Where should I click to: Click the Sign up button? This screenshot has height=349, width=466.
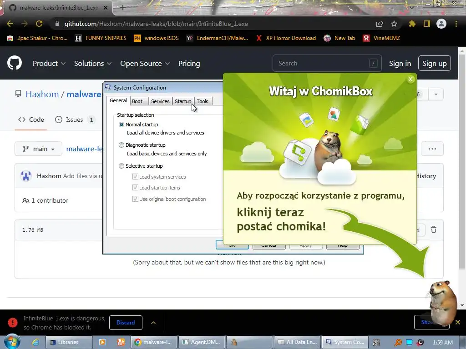[x=435, y=63]
